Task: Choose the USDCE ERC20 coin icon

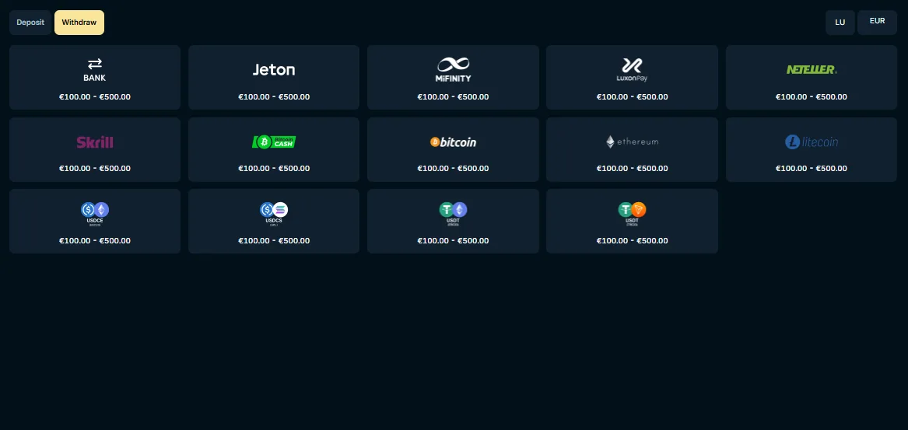Action: tap(95, 214)
